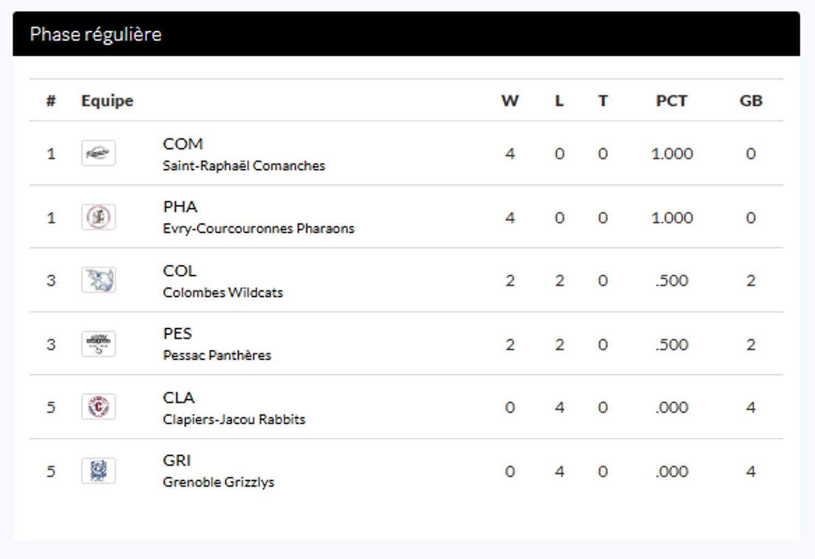Go to the Colombes Wildcats team page

[222, 293]
